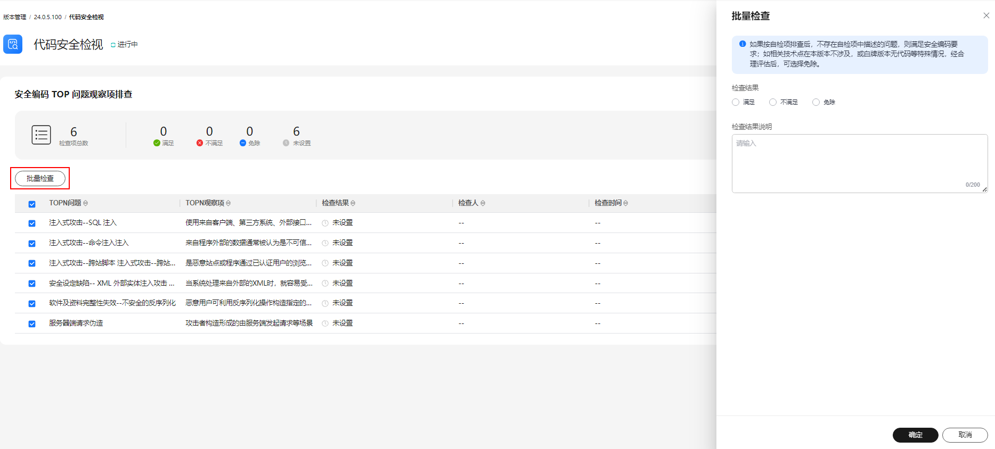The image size is (995, 449).
Task: Uncheck the SQL 注入 row checkbox
Action: click(x=32, y=223)
